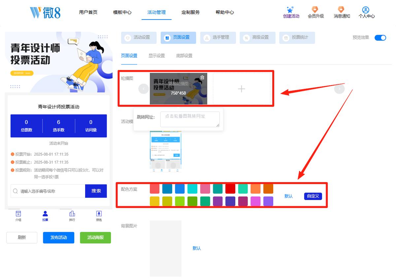Open 定制服务 in top navigation
The height and width of the screenshot is (278, 396).
pyautogui.click(x=190, y=12)
